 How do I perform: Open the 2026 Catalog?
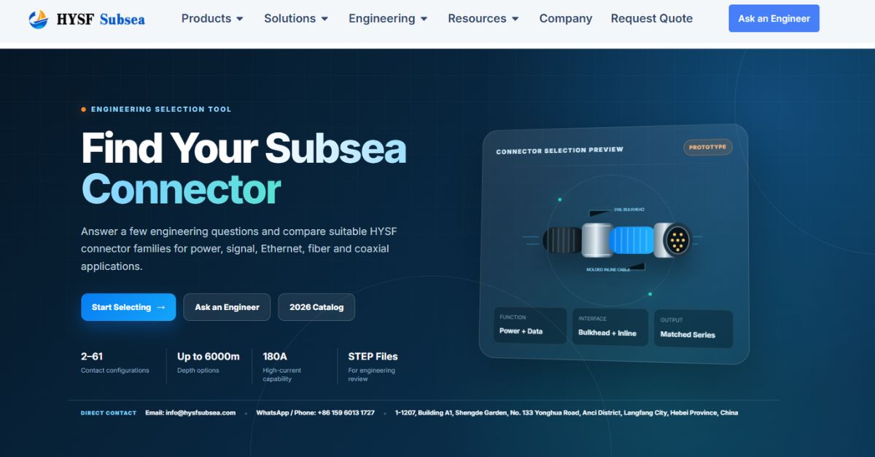point(316,307)
